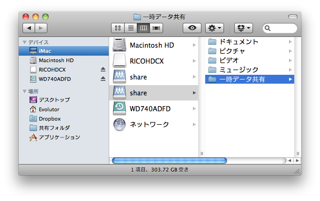Viewport: 320px width, 201px height.
Task: Click the WD740ADFD Time Machine drive icon in the column list
Action: 119,108
